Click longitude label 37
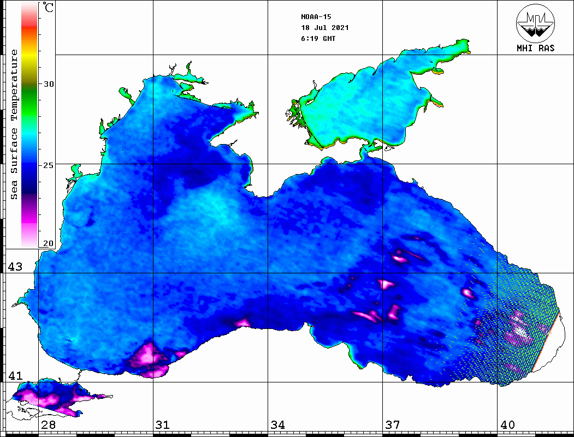This screenshot has height=437, width=574. pyautogui.click(x=393, y=425)
